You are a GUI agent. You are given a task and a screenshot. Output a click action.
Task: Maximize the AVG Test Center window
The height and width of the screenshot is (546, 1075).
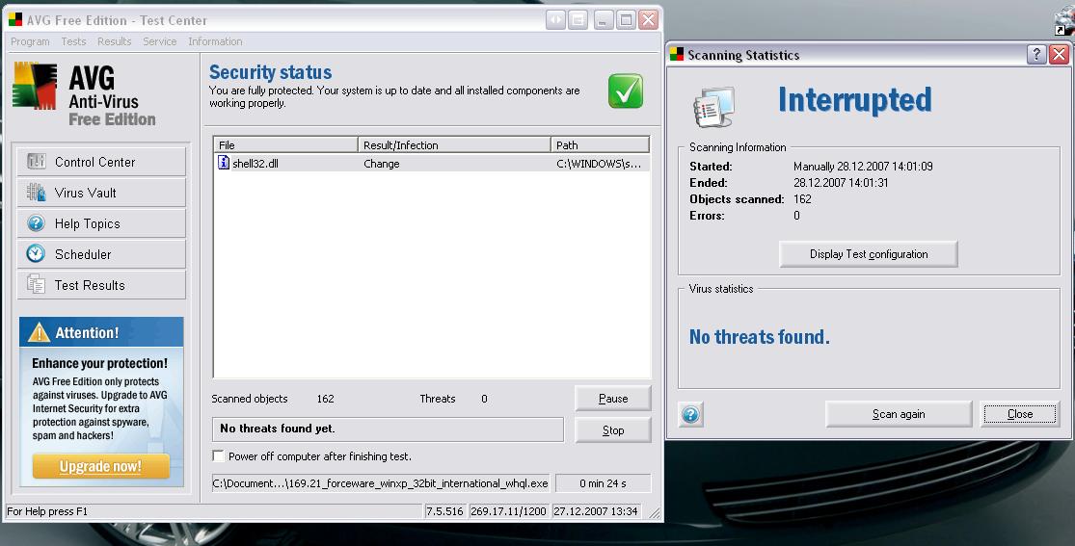tap(626, 20)
